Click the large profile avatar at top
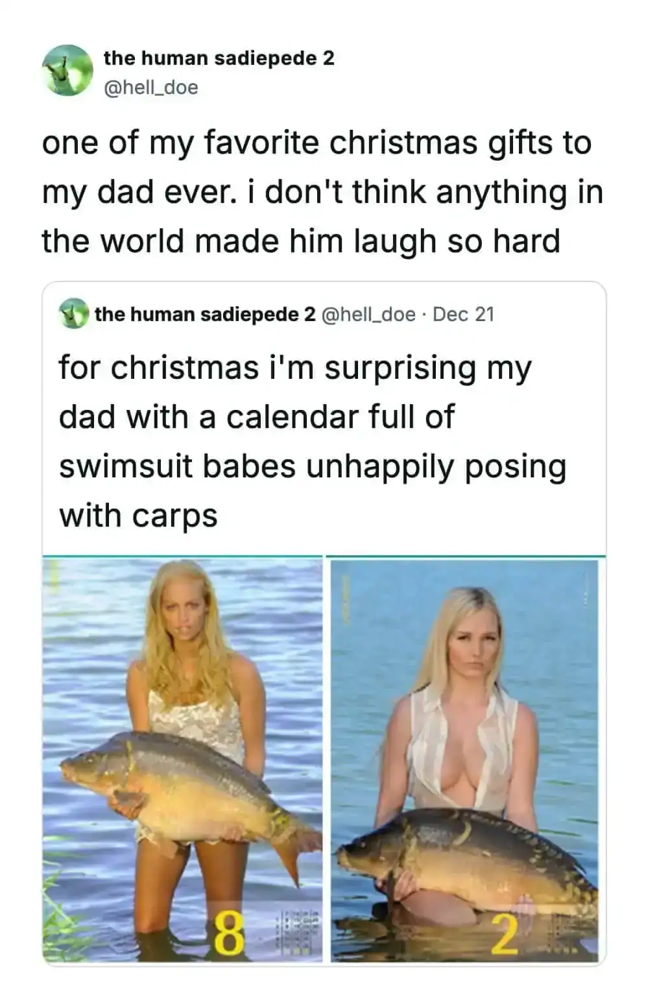The width and height of the screenshot is (646, 1008). [67, 71]
